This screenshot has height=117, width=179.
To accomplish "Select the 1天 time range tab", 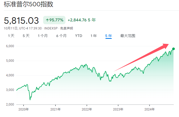I will click(11, 36).
